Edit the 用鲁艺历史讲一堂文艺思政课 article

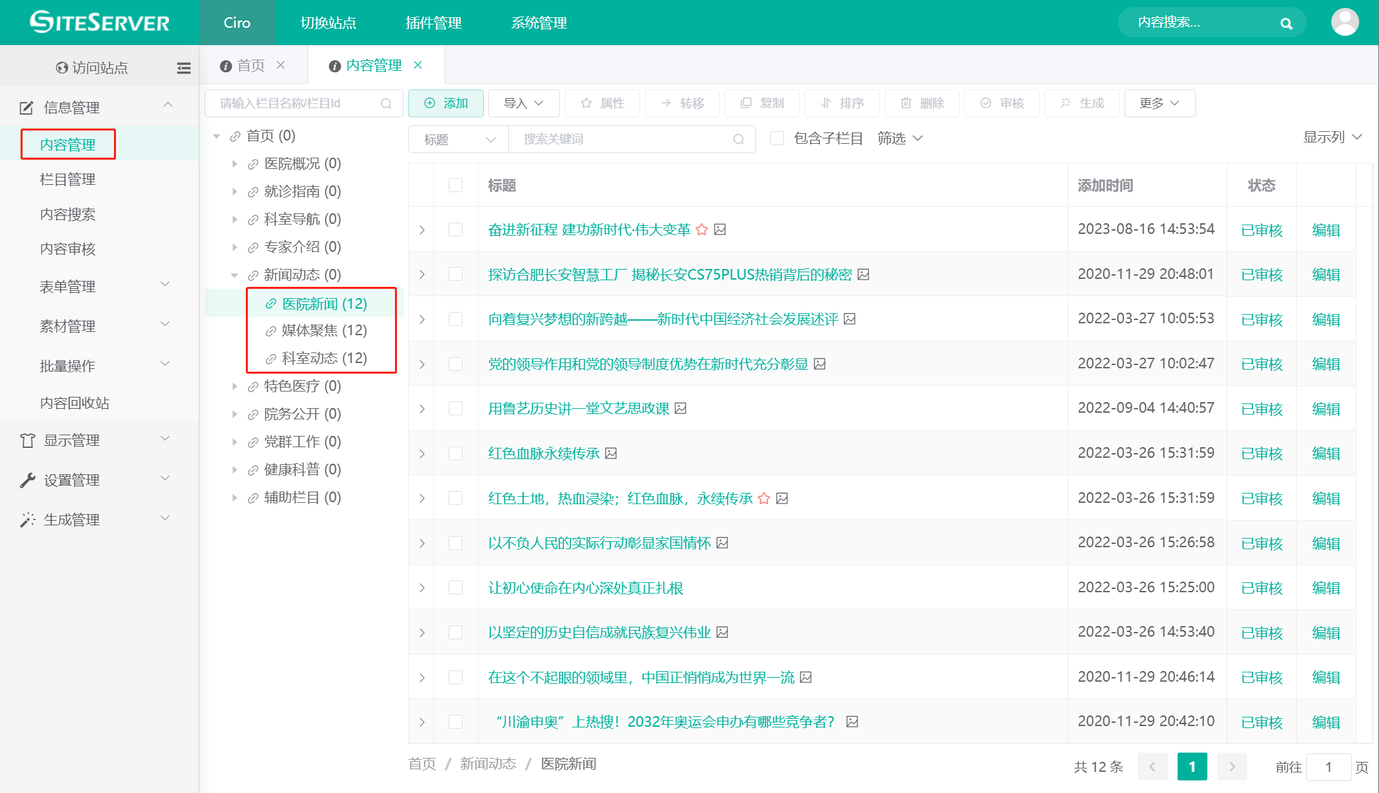pyautogui.click(x=1325, y=409)
